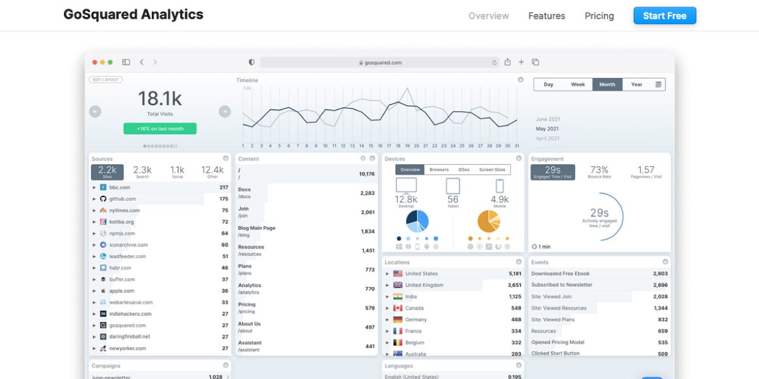Open the browser share icon

507,62
